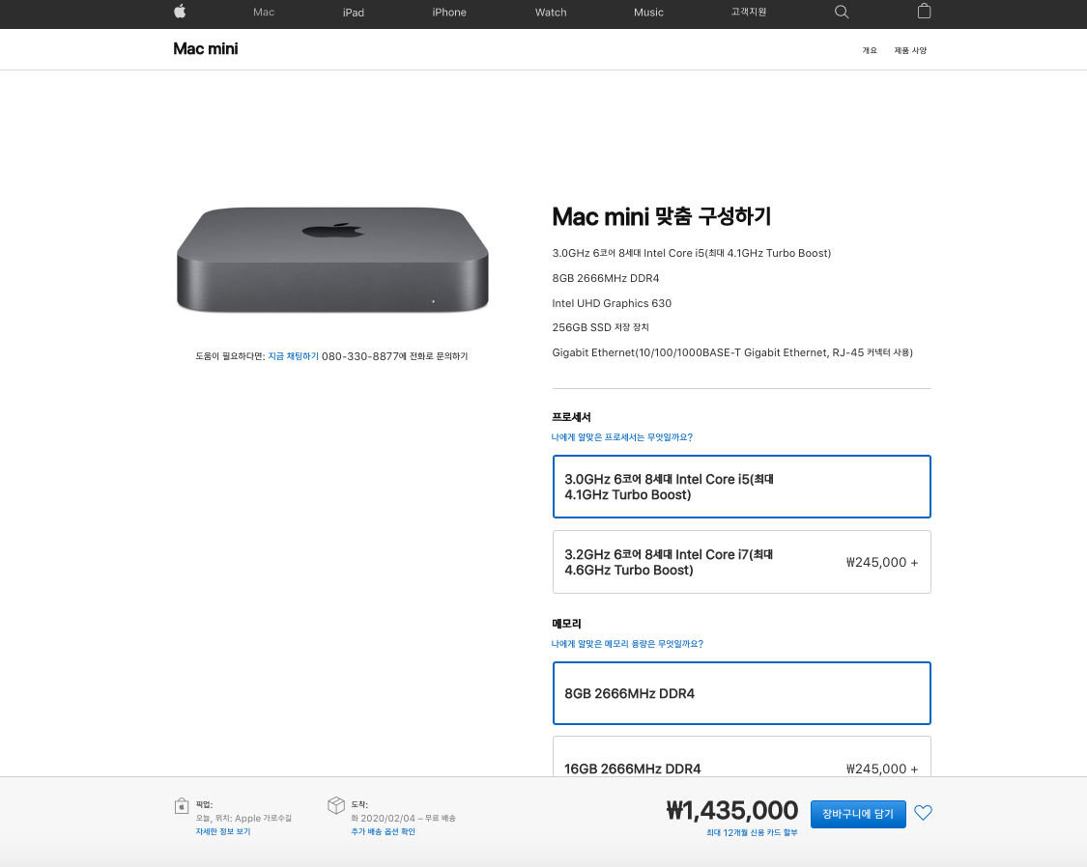
Task: Click the Apple logo in navigation bar
Action: click(x=181, y=11)
